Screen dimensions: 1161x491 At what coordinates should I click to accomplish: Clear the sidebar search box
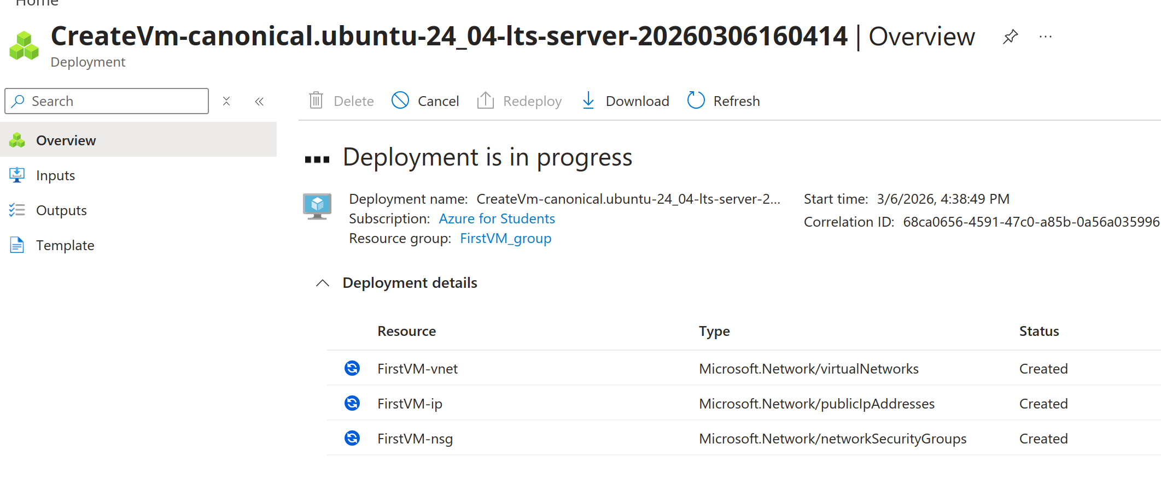coord(226,101)
